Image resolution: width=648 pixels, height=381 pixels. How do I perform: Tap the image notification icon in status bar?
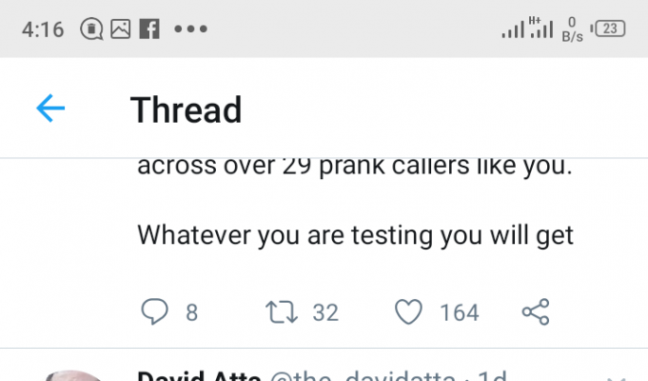pos(120,29)
